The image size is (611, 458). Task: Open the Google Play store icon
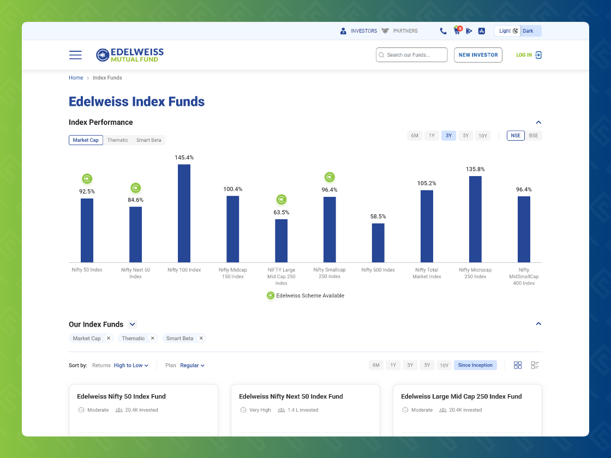click(x=469, y=31)
